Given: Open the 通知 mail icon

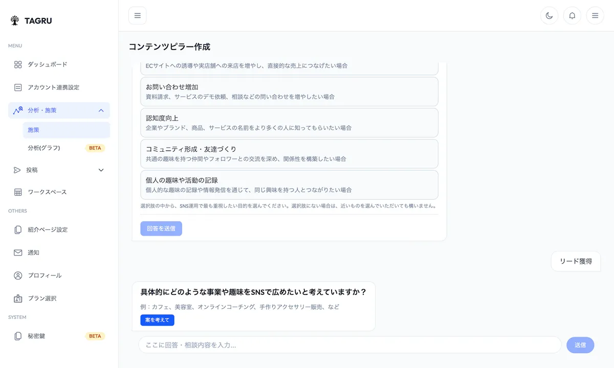Looking at the screenshot, I should pos(16,252).
